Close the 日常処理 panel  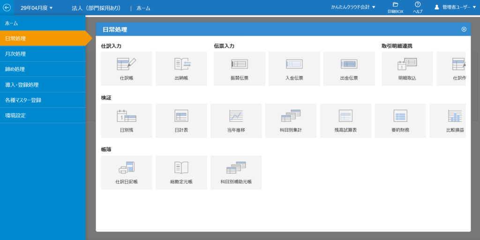464,30
